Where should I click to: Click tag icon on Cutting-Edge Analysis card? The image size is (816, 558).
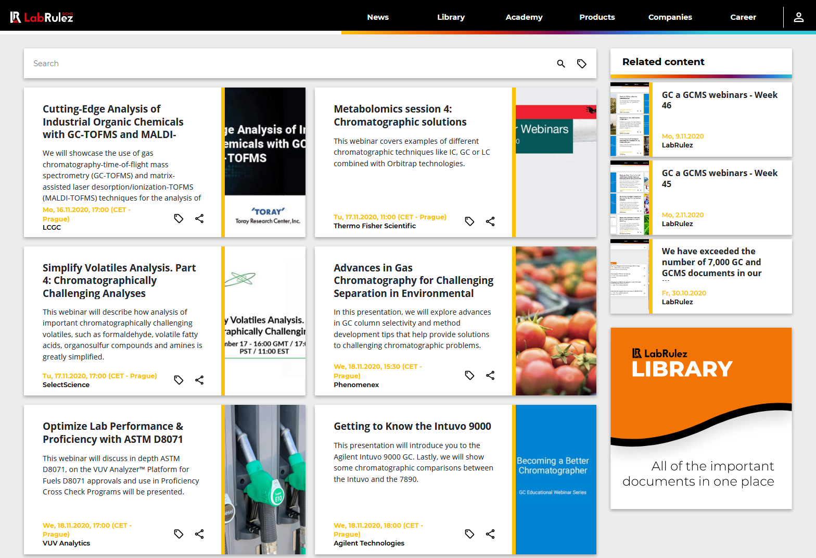tap(178, 218)
